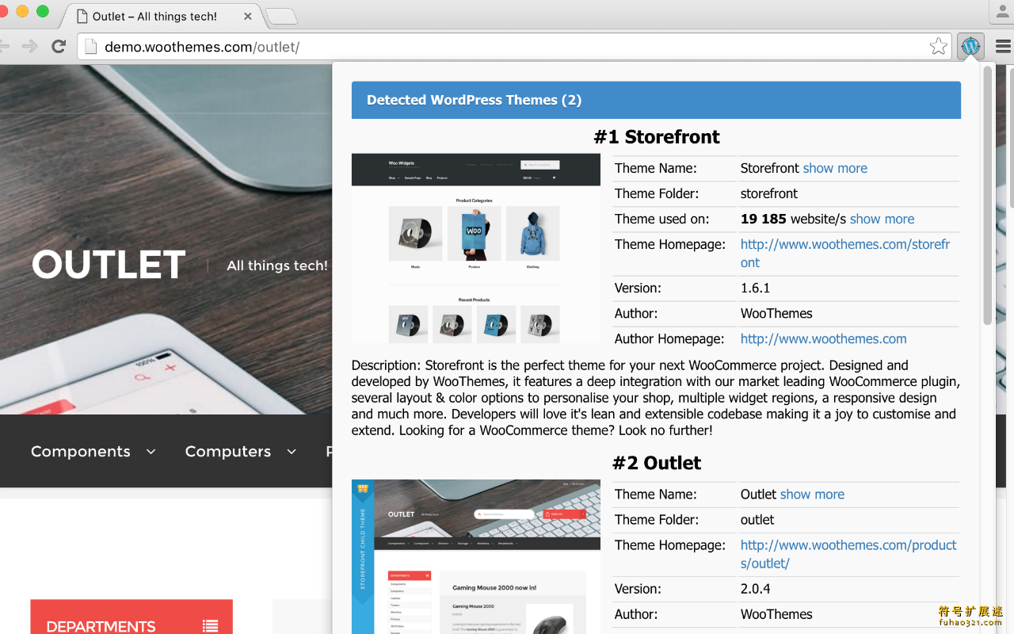Click the #1 Storefront heading
Viewport: 1014px width, 634px height.
coord(657,136)
